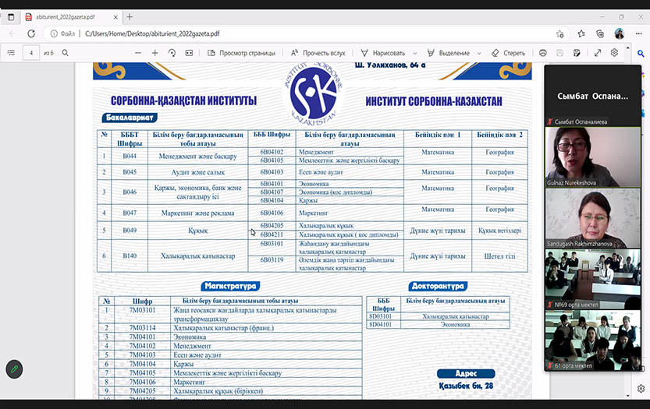Toggle the Нарисовать drawing mode
The image size is (650, 409).
tap(383, 53)
